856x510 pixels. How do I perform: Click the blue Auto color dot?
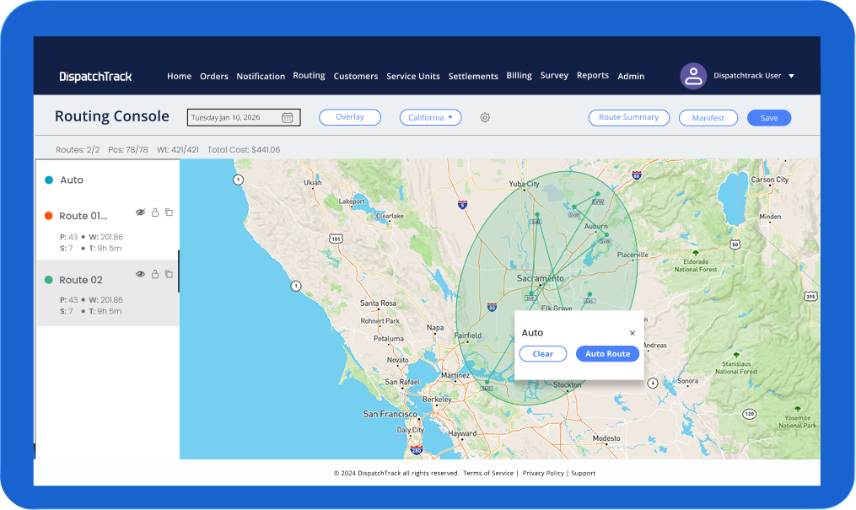point(49,180)
